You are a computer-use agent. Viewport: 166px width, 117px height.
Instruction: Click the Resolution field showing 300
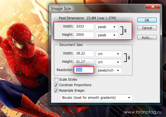(84, 70)
